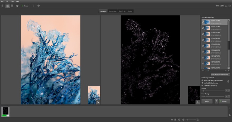This screenshot has height=122, width=232.
Task: Click the zoom in plus icon
Action: (x=198, y=120)
